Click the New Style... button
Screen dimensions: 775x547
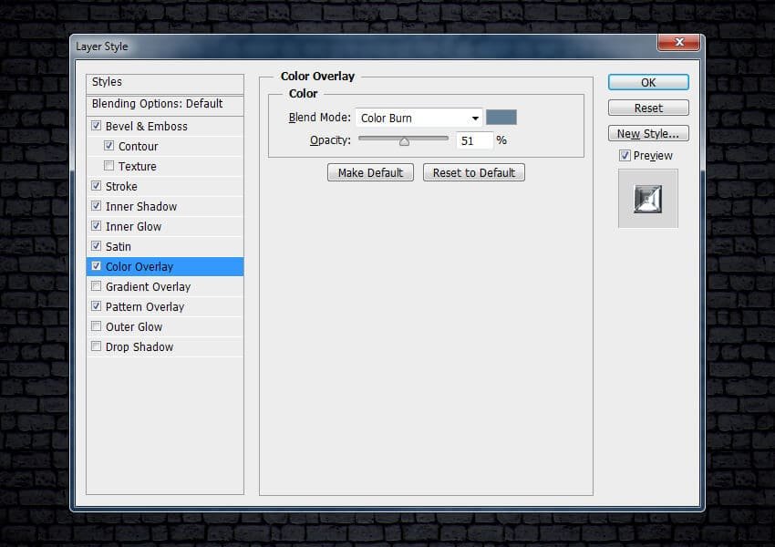(x=648, y=134)
